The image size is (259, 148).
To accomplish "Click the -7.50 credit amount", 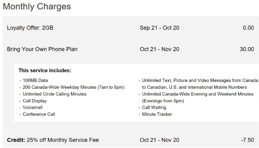I will [x=247, y=140].
